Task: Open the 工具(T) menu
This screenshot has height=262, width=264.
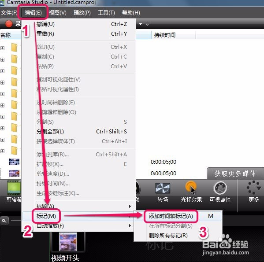Action: point(106,13)
